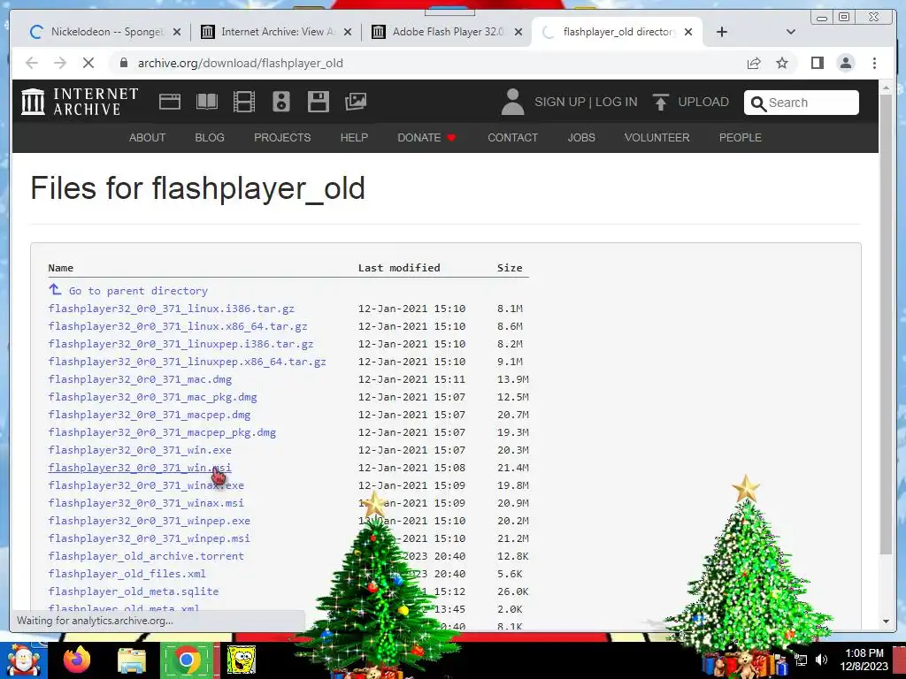Open the Video film strip icon
Image resolution: width=906 pixels, height=679 pixels.
click(x=244, y=102)
